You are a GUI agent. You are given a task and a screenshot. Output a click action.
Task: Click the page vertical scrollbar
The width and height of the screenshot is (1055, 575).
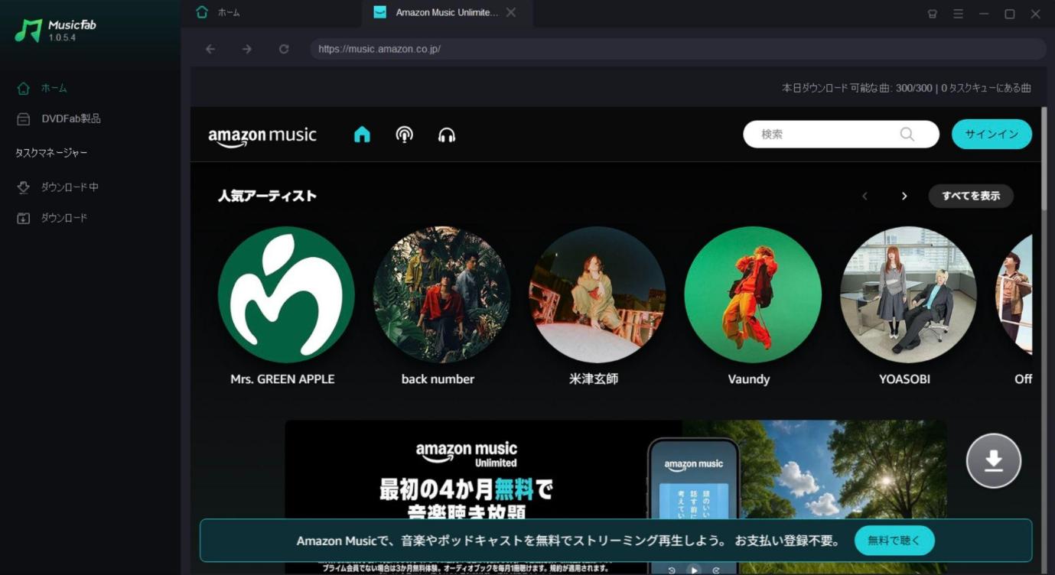pos(1044,158)
